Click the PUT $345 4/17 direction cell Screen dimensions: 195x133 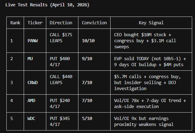62,121
